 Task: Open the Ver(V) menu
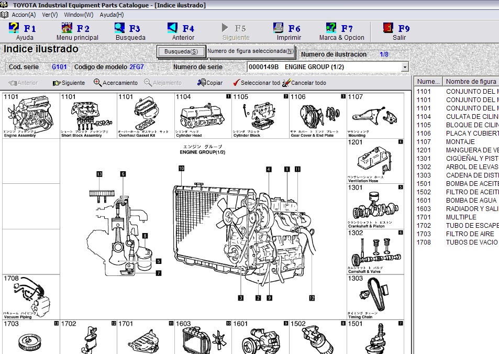click(50, 15)
